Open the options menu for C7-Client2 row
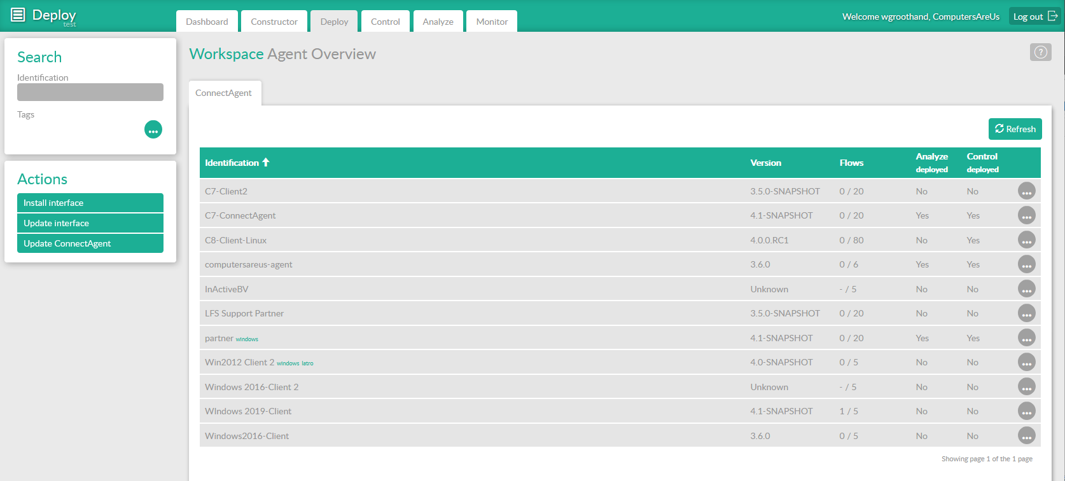Viewport: 1065px width, 481px height. point(1026,191)
